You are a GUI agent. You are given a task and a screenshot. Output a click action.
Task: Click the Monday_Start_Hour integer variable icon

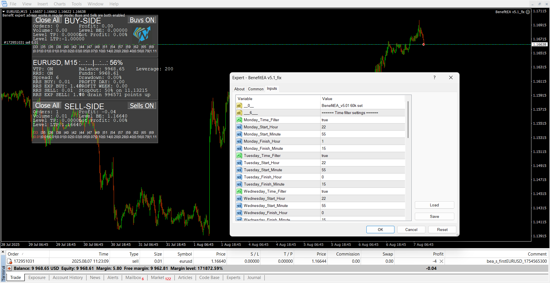pyautogui.click(x=239, y=127)
